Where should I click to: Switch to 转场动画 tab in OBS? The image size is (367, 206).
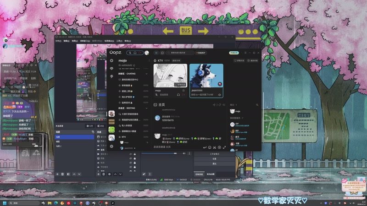pos(211,174)
